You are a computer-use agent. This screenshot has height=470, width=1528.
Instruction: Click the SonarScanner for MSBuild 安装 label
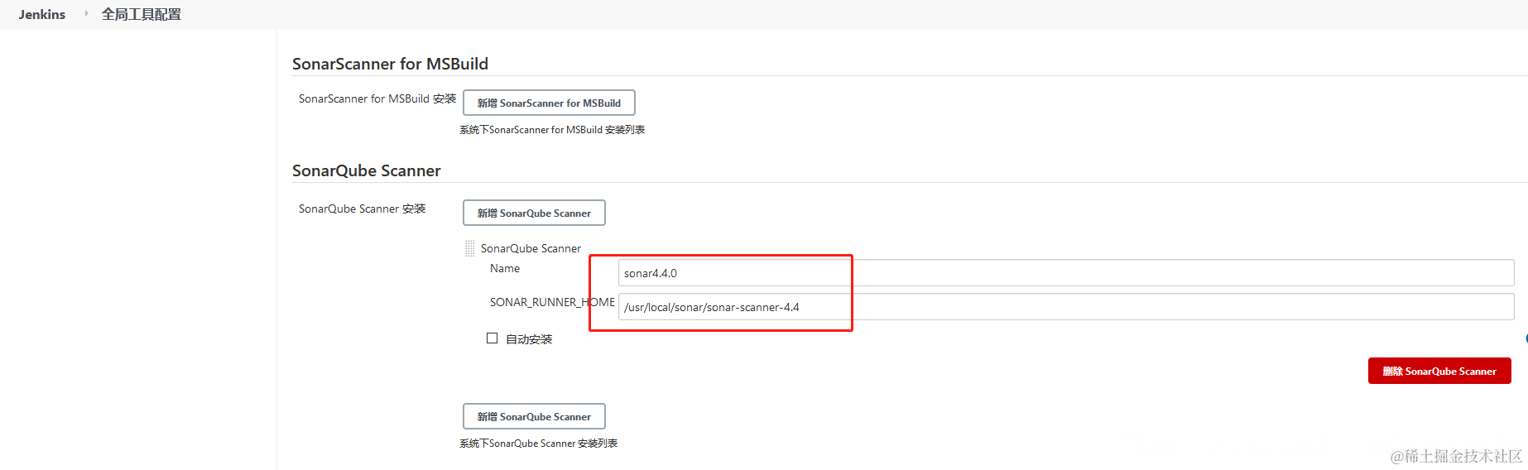point(377,98)
